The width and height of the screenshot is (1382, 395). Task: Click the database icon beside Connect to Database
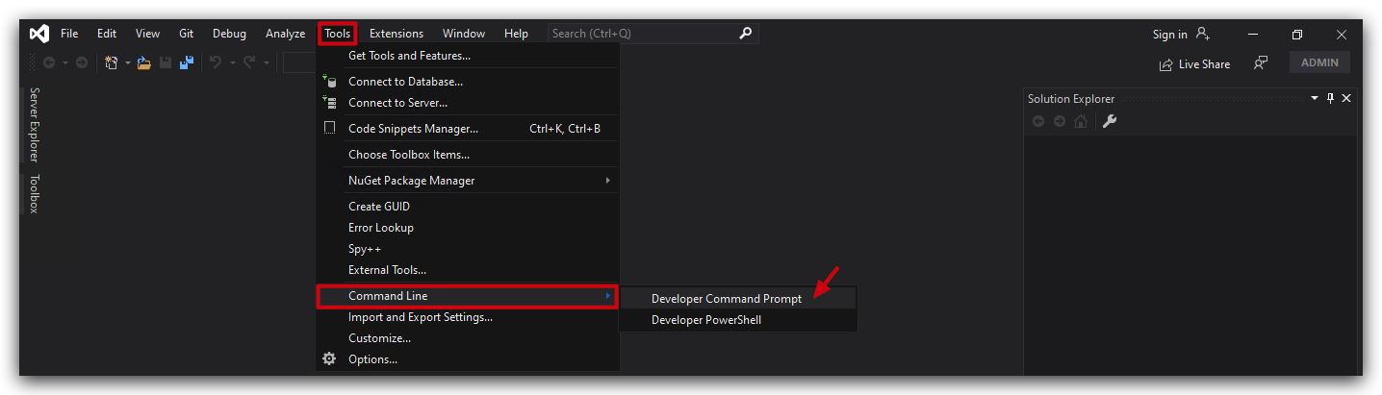point(329,82)
